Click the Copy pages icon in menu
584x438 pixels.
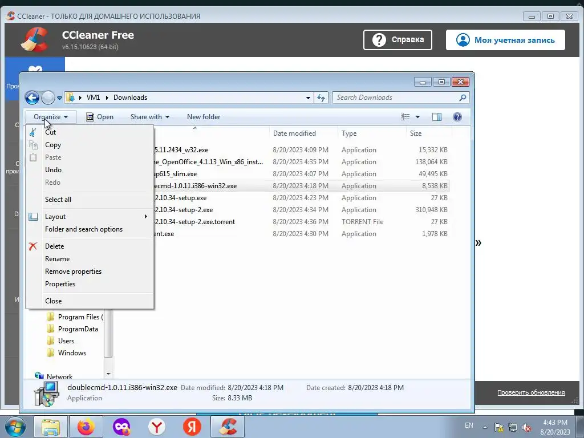pyautogui.click(x=33, y=145)
